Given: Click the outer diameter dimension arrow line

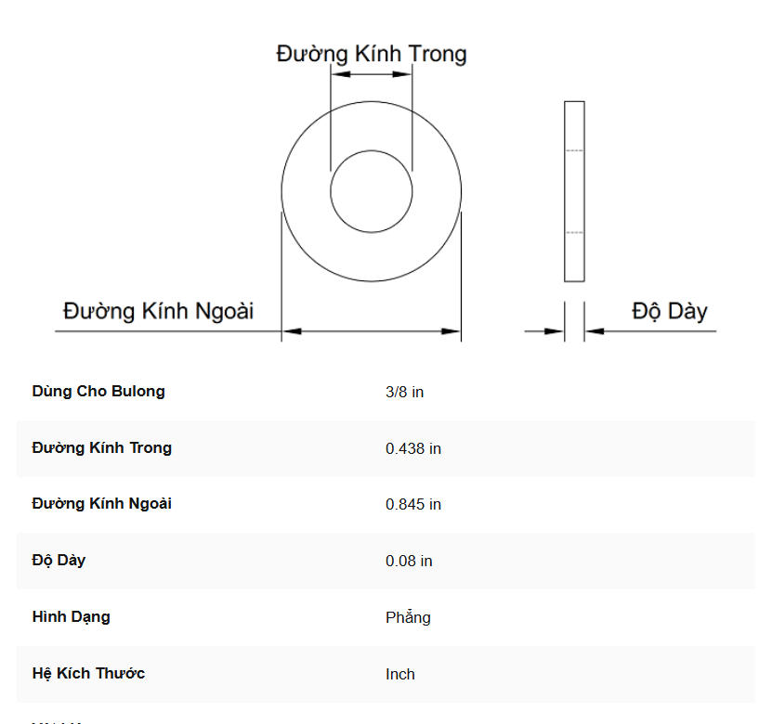Looking at the screenshot, I should [x=372, y=330].
